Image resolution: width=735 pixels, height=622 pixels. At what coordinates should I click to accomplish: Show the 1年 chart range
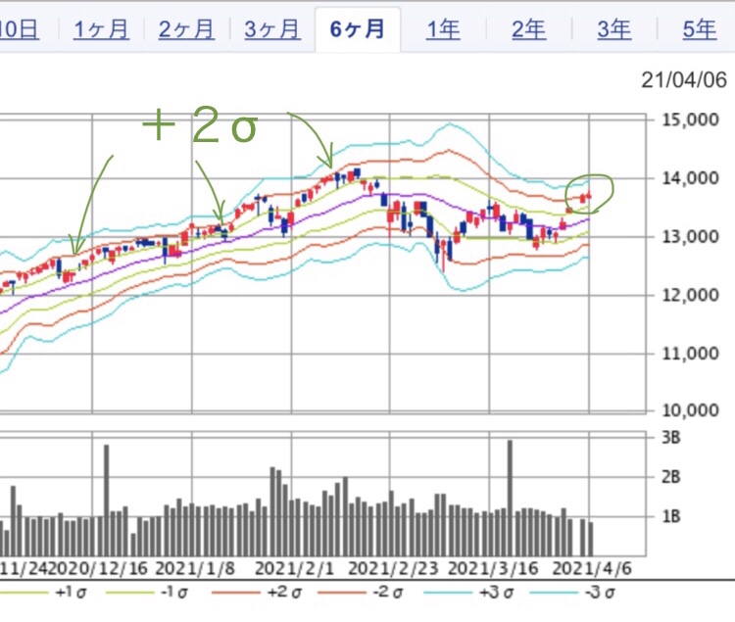click(443, 29)
